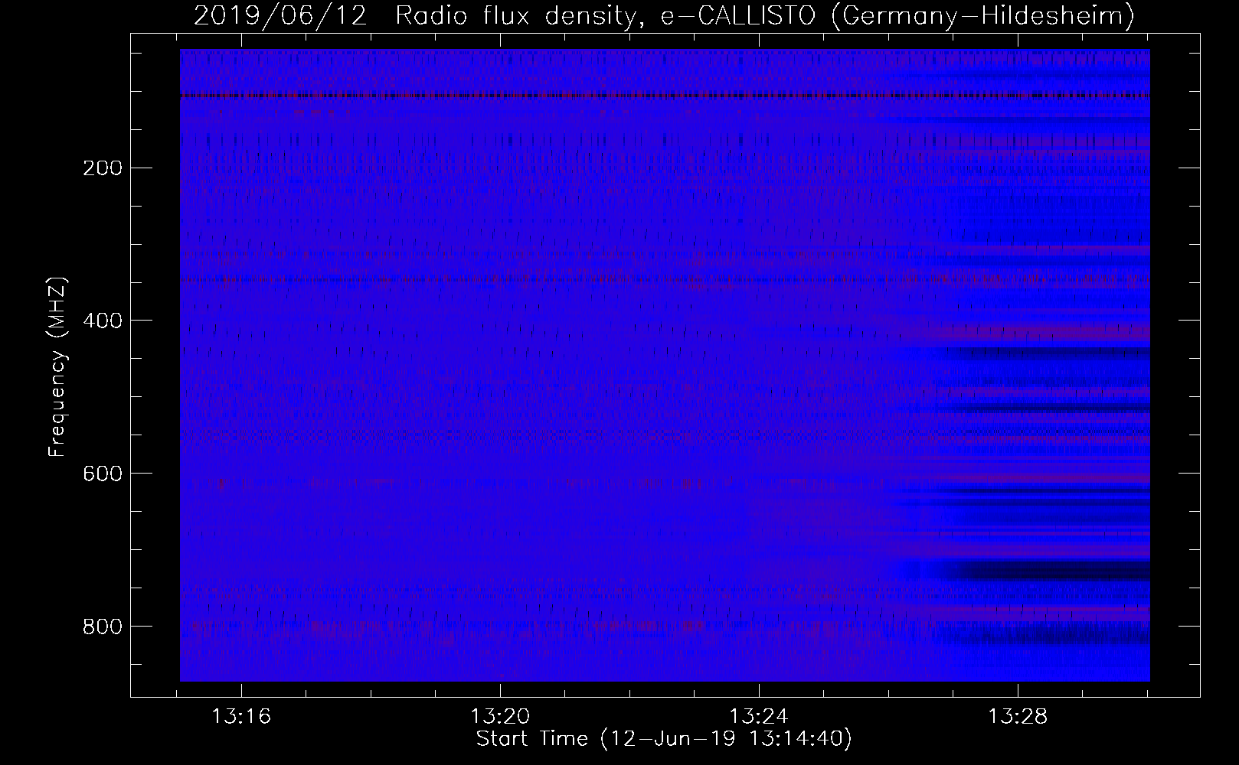
Task: Click the 13:16 time tick label
Action: 241,717
